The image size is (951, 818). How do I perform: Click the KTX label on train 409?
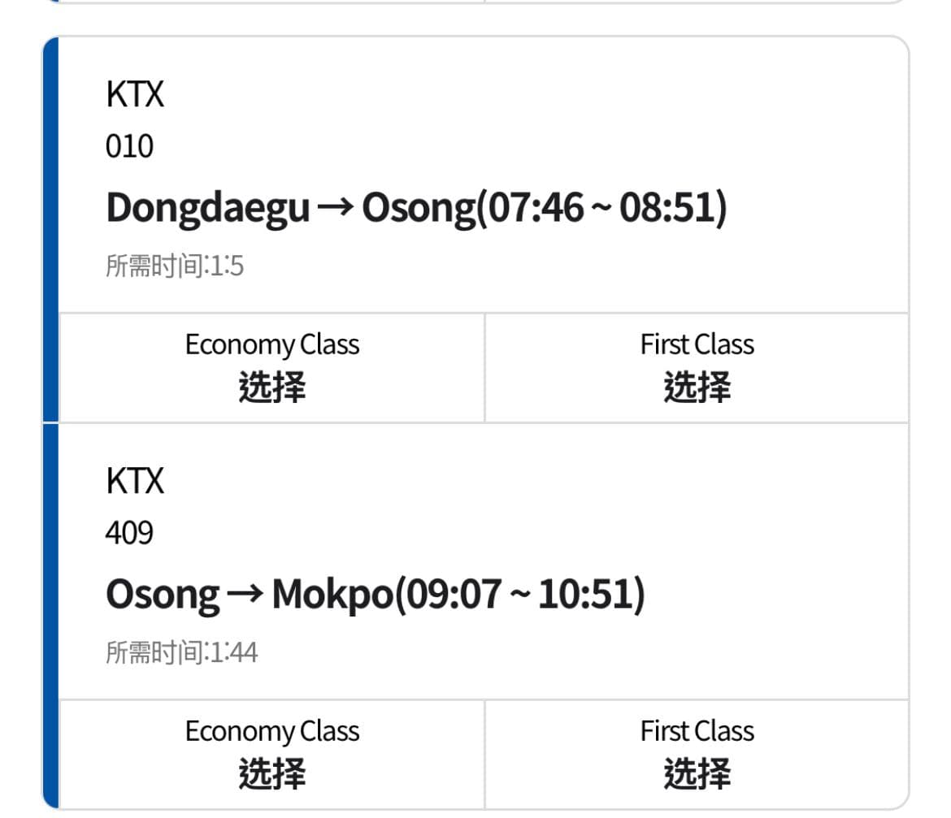(135, 481)
